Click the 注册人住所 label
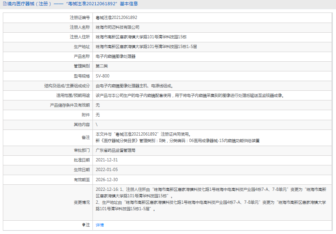The height and width of the screenshot is (234, 336). click(80, 37)
